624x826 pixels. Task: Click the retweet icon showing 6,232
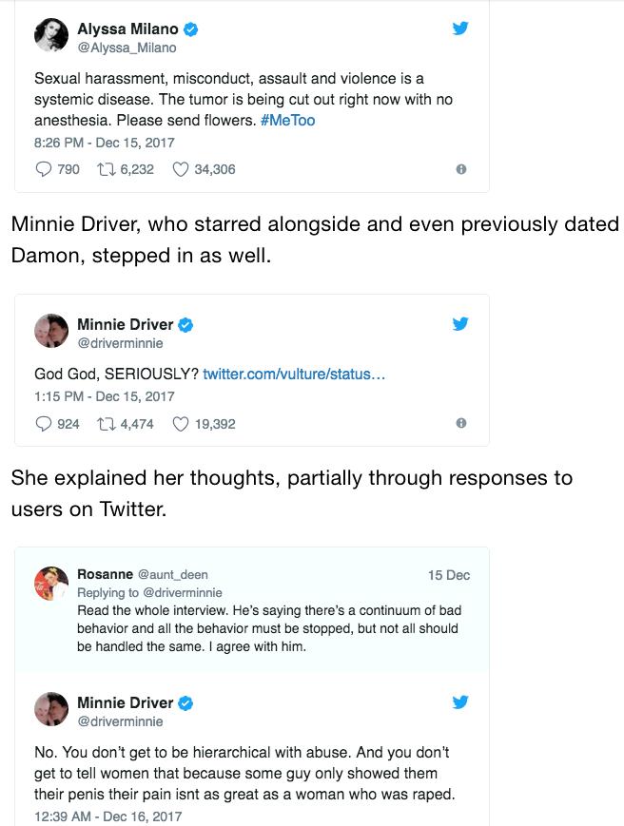tap(106, 169)
